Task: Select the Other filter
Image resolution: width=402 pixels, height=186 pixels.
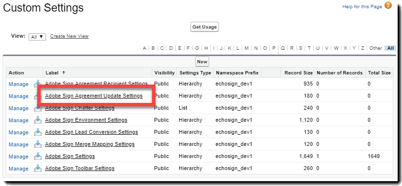Action: [x=376, y=48]
